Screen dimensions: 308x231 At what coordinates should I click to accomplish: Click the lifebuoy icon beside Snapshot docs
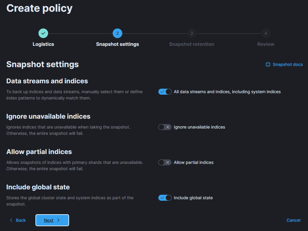pos(268,64)
